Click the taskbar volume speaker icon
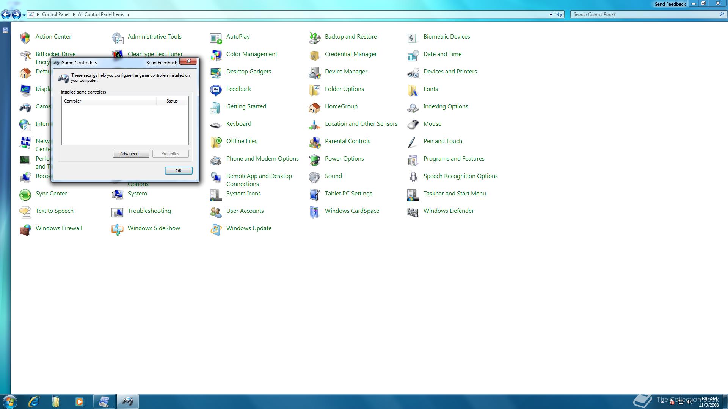Screen dimensions: 728x409 pos(689,402)
